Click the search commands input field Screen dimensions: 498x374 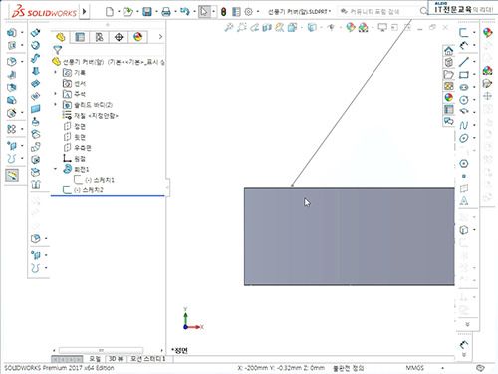pyautogui.click(x=378, y=12)
